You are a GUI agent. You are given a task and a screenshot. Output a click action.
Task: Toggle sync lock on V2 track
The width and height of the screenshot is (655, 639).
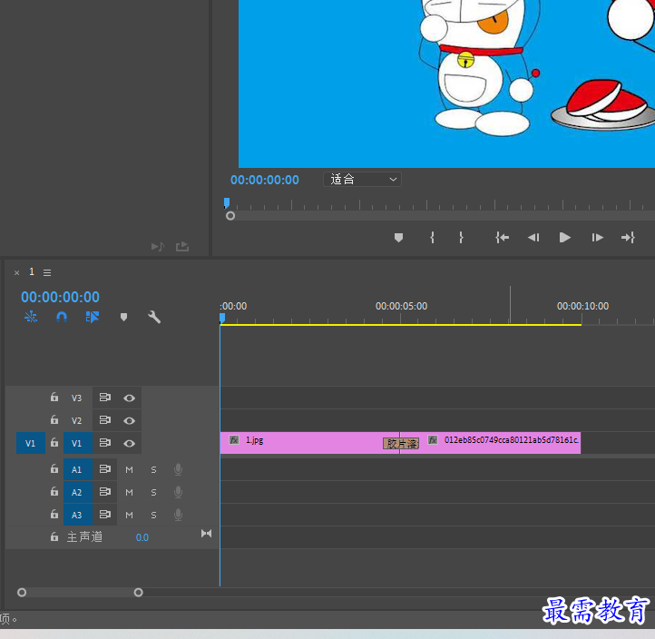coord(105,420)
